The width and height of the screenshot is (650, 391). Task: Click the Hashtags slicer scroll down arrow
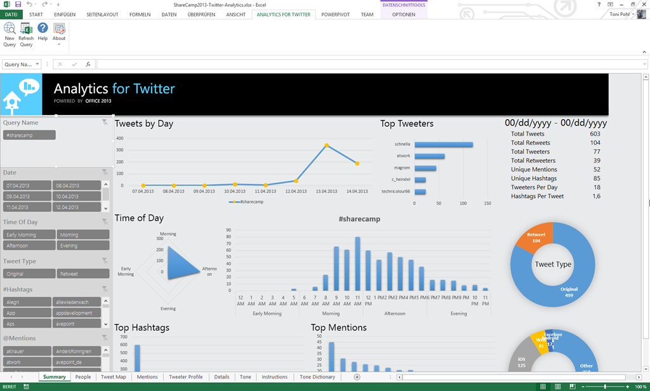106,324
